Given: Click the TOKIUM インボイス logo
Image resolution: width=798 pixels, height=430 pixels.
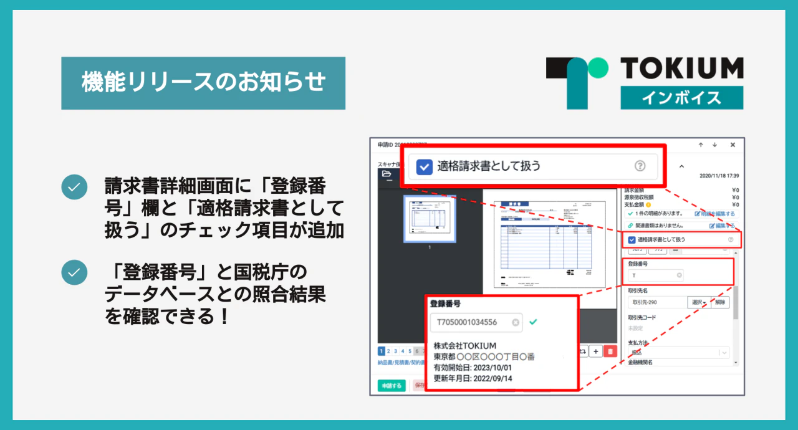Looking at the screenshot, I should pyautogui.click(x=645, y=83).
